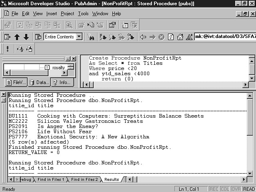Select the Find in Files 2 tab
The image size is (256, 192).
coord(84,180)
